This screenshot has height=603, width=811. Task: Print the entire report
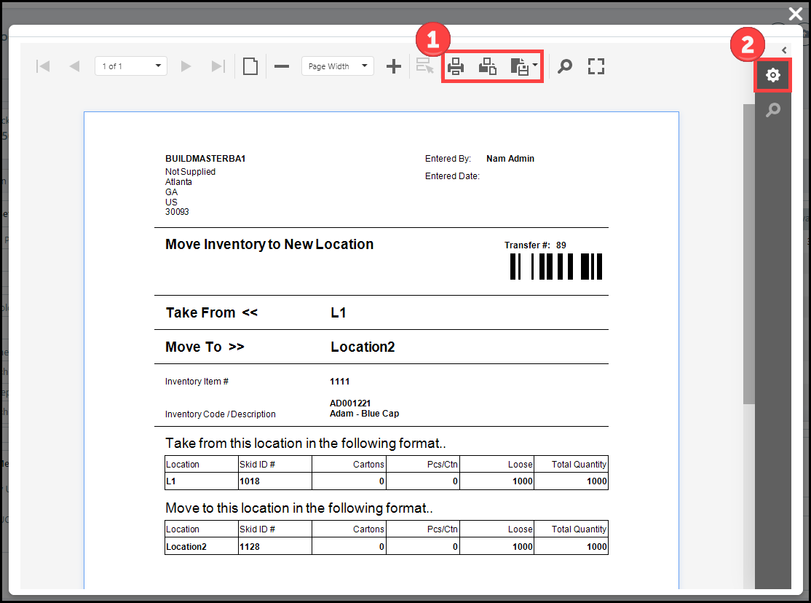[x=456, y=66]
